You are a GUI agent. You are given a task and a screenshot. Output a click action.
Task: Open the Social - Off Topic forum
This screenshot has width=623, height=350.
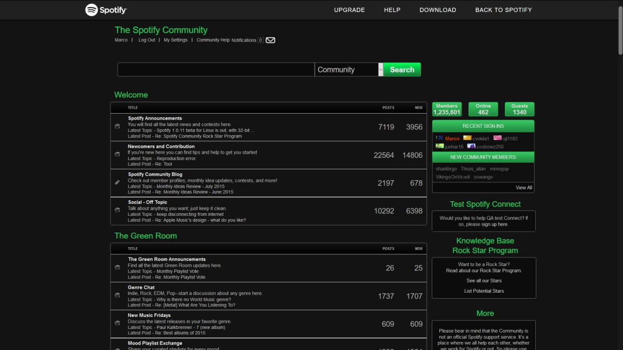(x=147, y=202)
